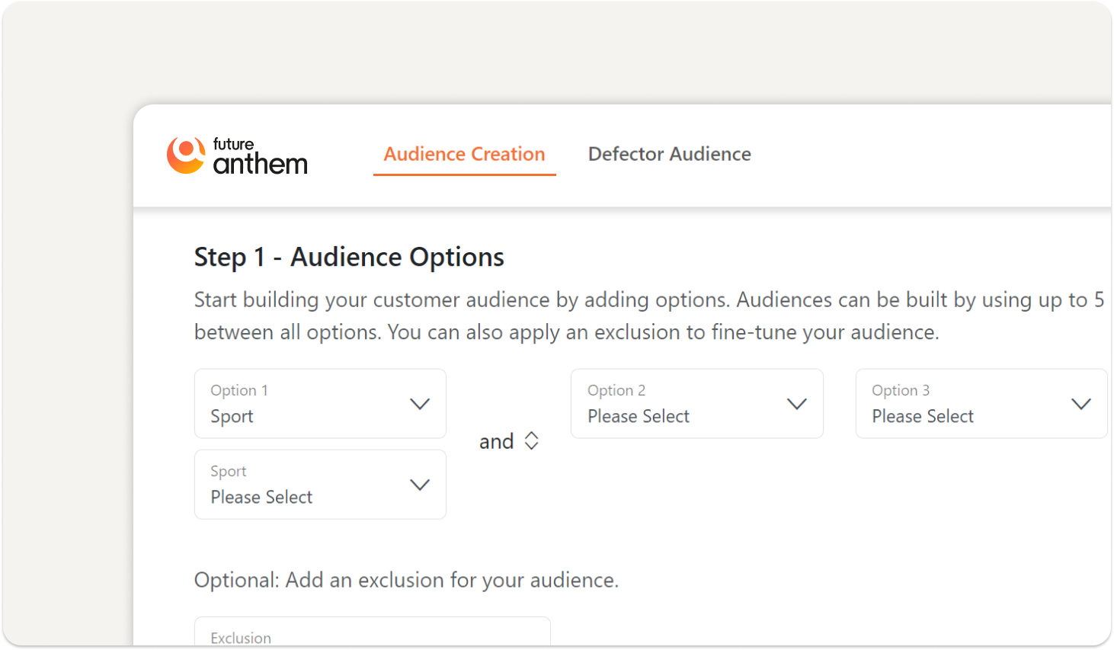Click the orange Future Anthem logo icon
Image resolution: width=1114 pixels, height=650 pixels.
186,155
